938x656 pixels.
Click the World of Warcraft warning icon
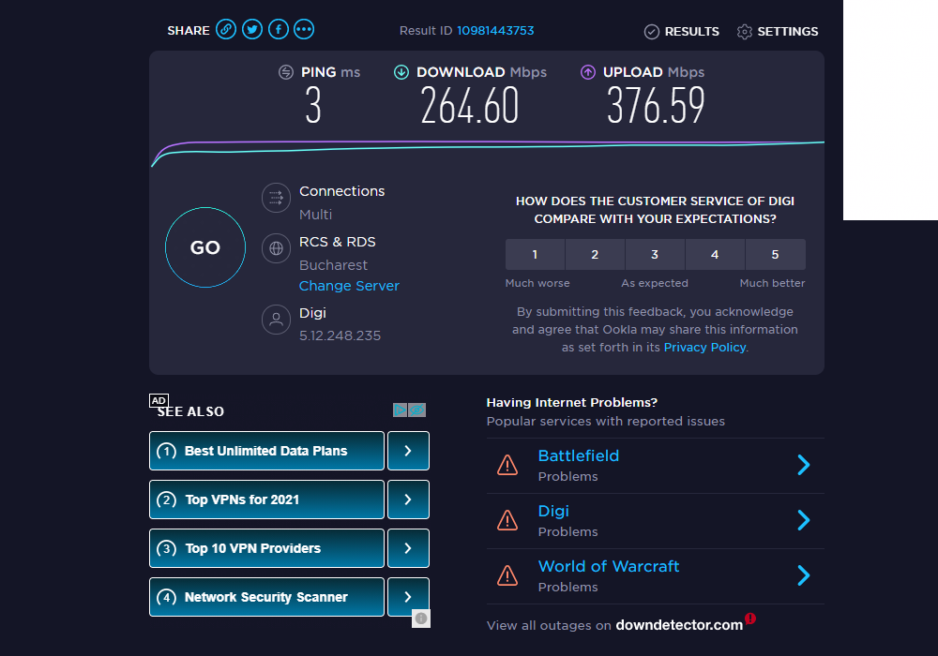click(507, 575)
